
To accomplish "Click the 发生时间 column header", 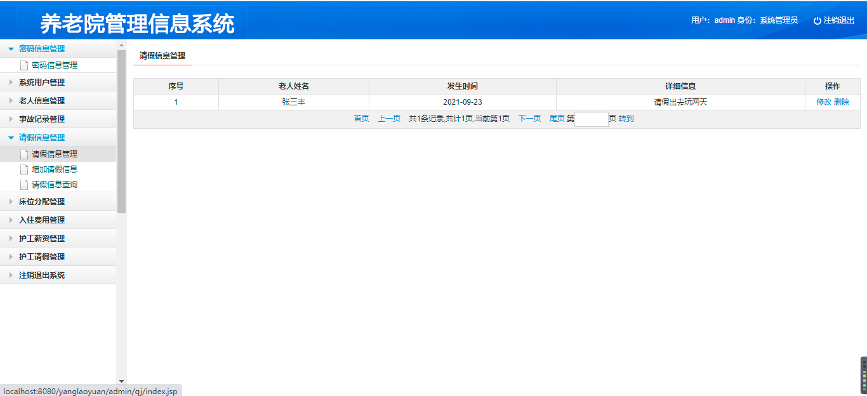I will tap(463, 86).
